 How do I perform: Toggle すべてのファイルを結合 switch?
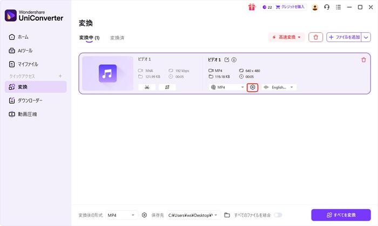tap(278, 215)
